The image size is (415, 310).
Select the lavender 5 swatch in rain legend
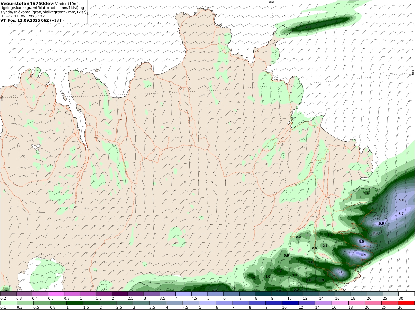[x=207, y=303]
